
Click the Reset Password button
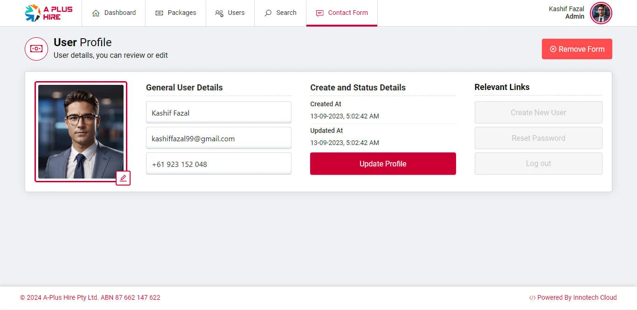(x=538, y=138)
